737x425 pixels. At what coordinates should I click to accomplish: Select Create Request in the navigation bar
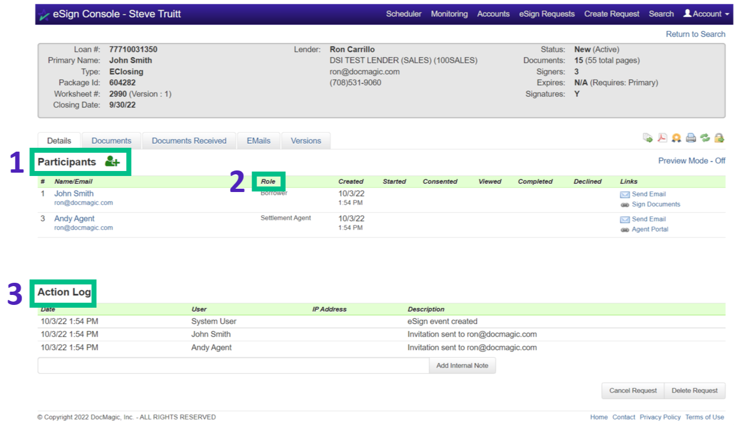pyautogui.click(x=611, y=14)
